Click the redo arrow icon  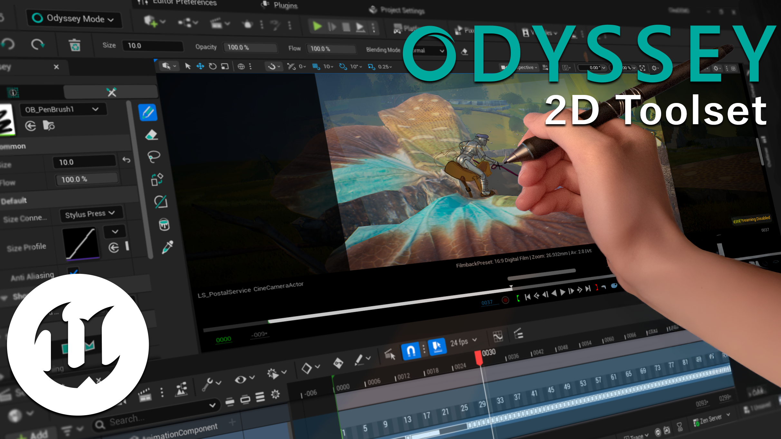tap(38, 44)
